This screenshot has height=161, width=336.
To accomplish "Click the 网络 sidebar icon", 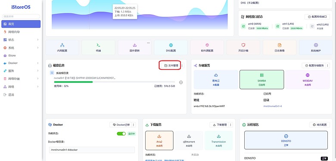I will coord(5,87).
